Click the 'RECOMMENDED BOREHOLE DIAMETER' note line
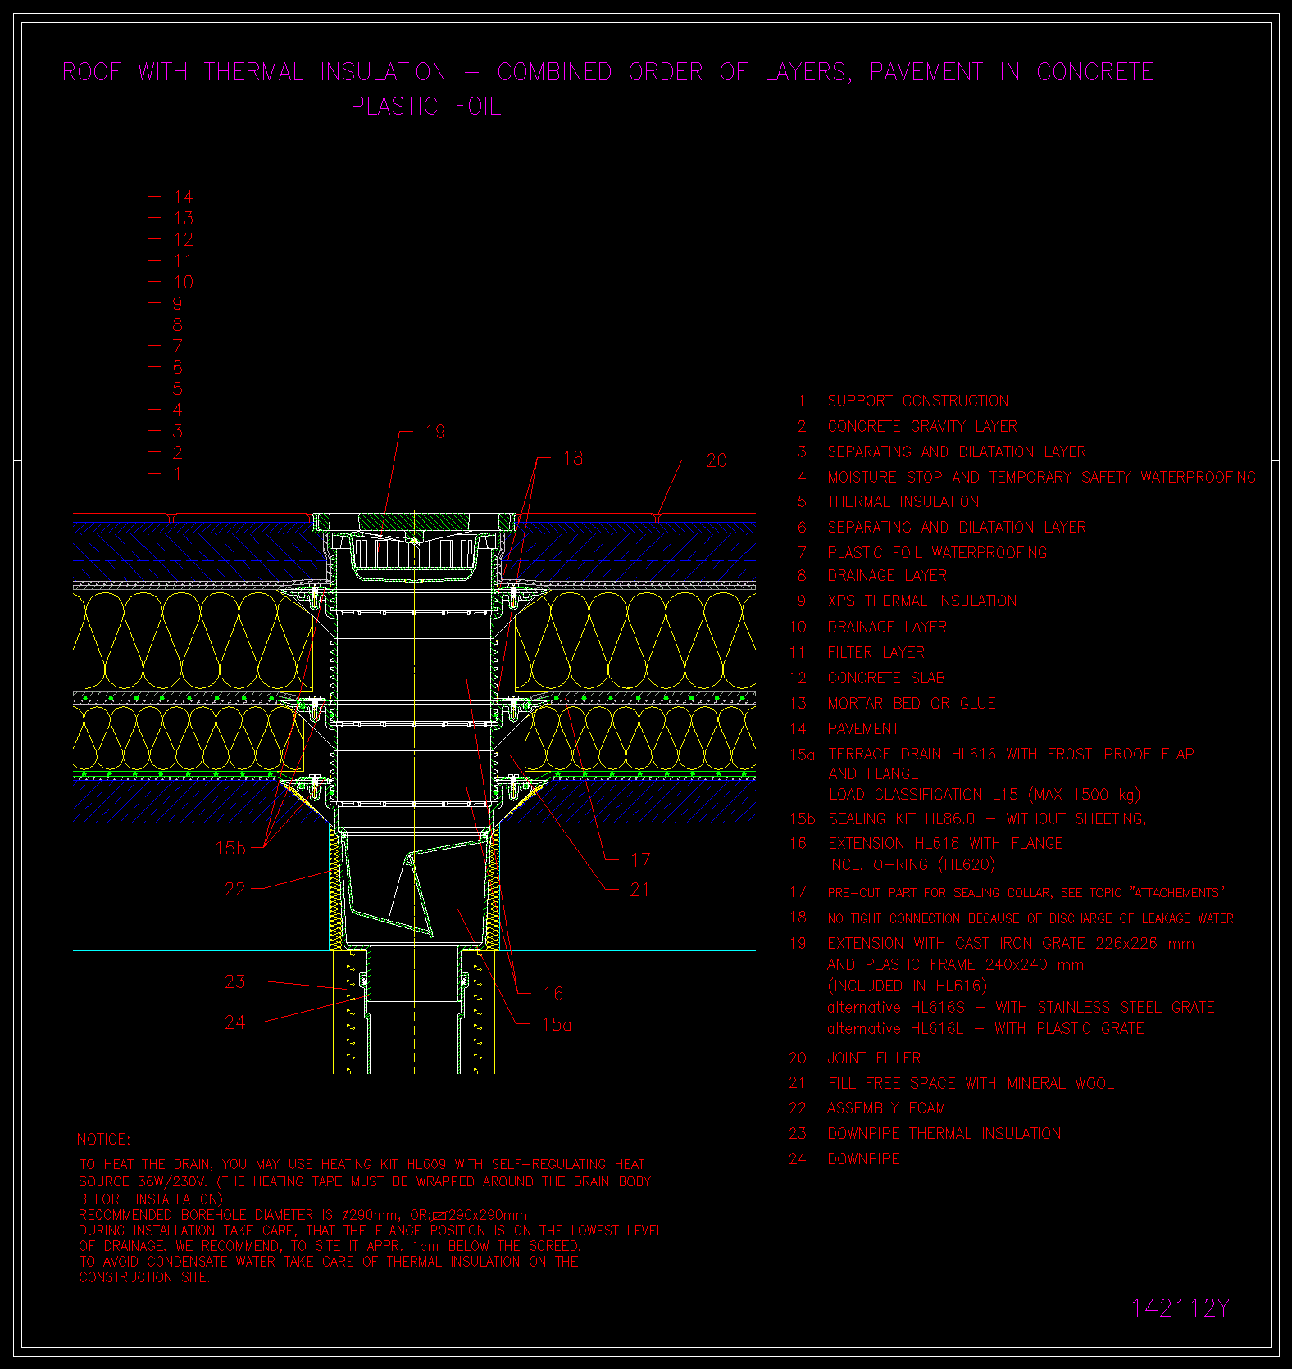1292x1369 pixels. pos(303,1215)
